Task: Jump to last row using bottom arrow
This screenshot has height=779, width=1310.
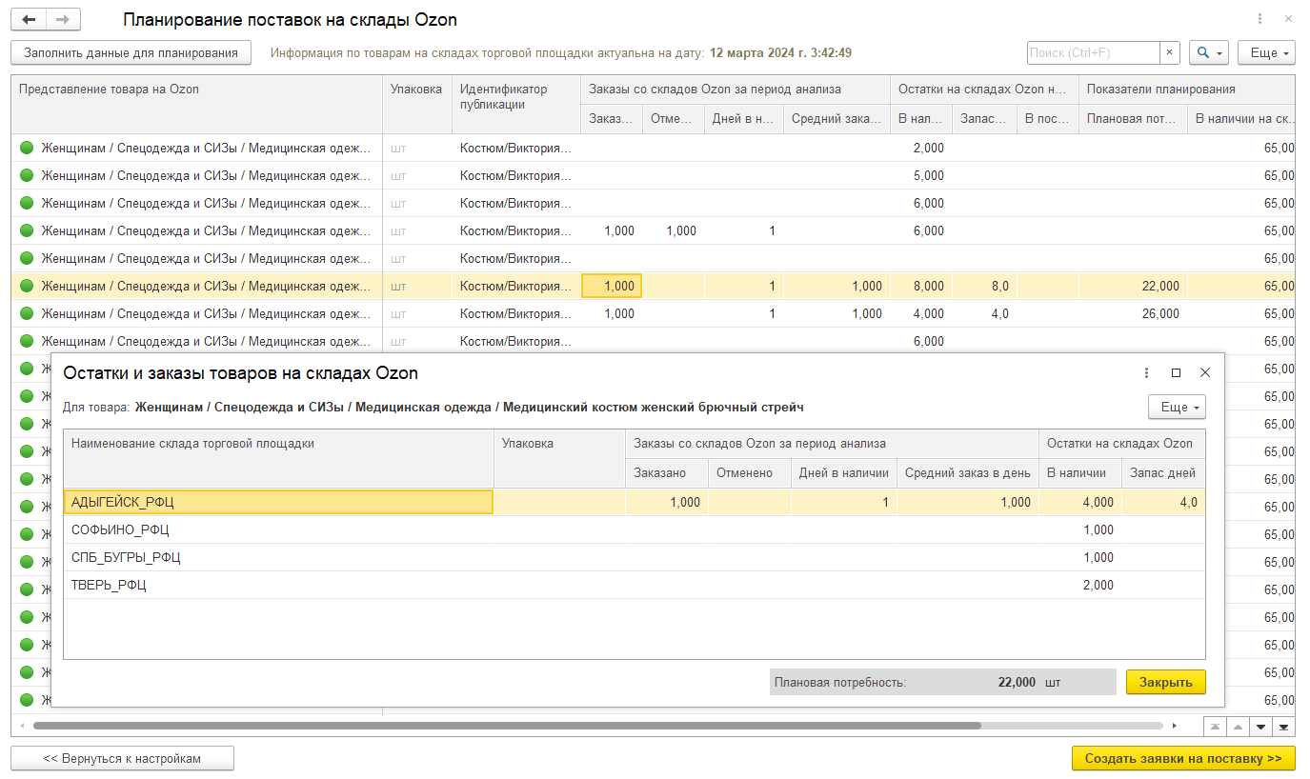Action: tap(1283, 728)
